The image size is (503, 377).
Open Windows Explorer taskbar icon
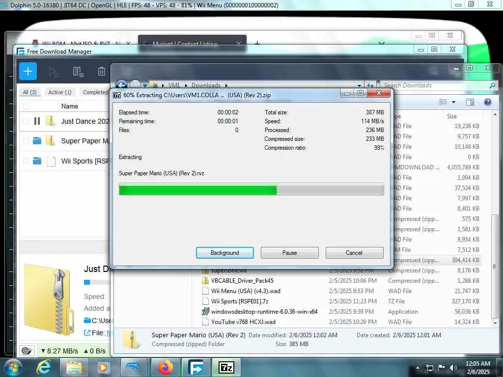pos(74,367)
